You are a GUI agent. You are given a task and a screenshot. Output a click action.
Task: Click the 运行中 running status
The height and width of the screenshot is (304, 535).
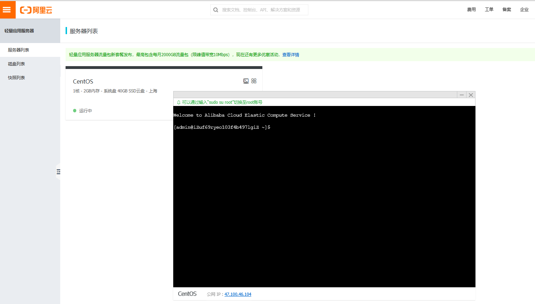(83, 111)
